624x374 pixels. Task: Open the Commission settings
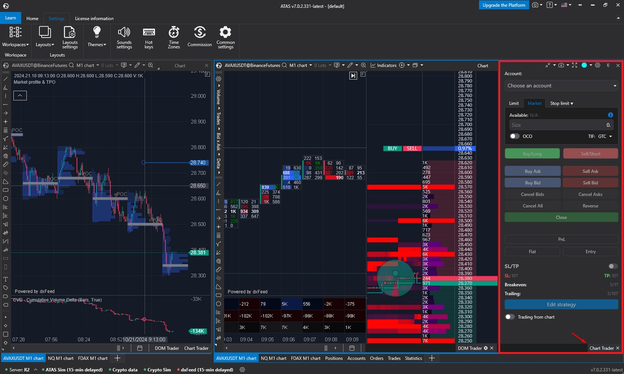200,38
